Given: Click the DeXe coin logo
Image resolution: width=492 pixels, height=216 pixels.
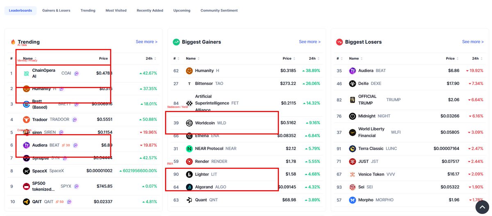Looking at the screenshot, I should [x=353, y=84].
